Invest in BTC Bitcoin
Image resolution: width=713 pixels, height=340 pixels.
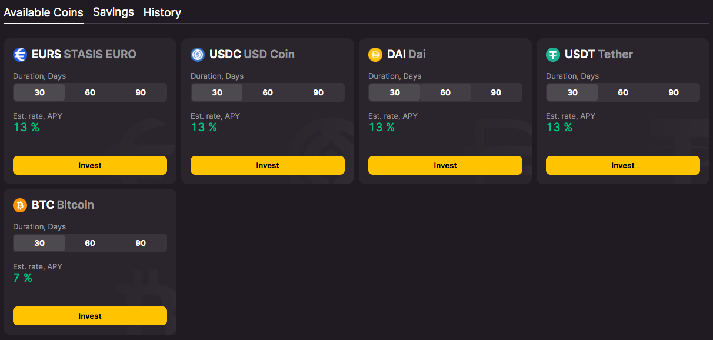90,316
